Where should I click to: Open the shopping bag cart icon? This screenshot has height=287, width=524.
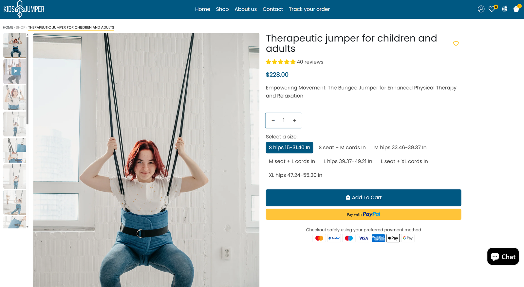point(516,9)
